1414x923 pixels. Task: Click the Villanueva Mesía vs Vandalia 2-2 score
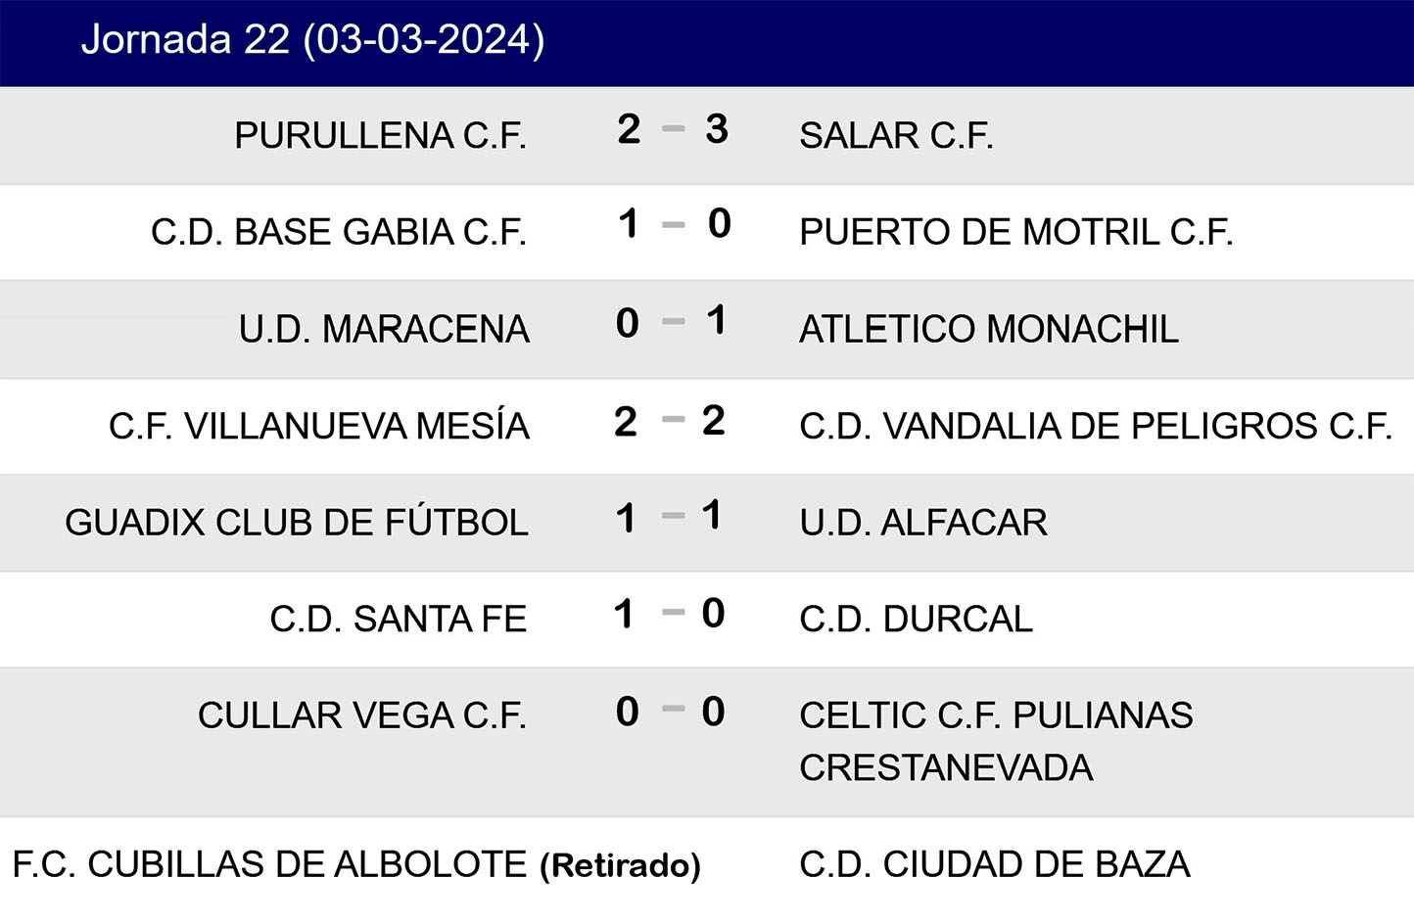point(671,421)
